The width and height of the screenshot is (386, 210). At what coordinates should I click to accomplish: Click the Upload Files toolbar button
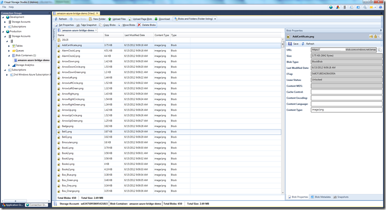[x=116, y=19]
